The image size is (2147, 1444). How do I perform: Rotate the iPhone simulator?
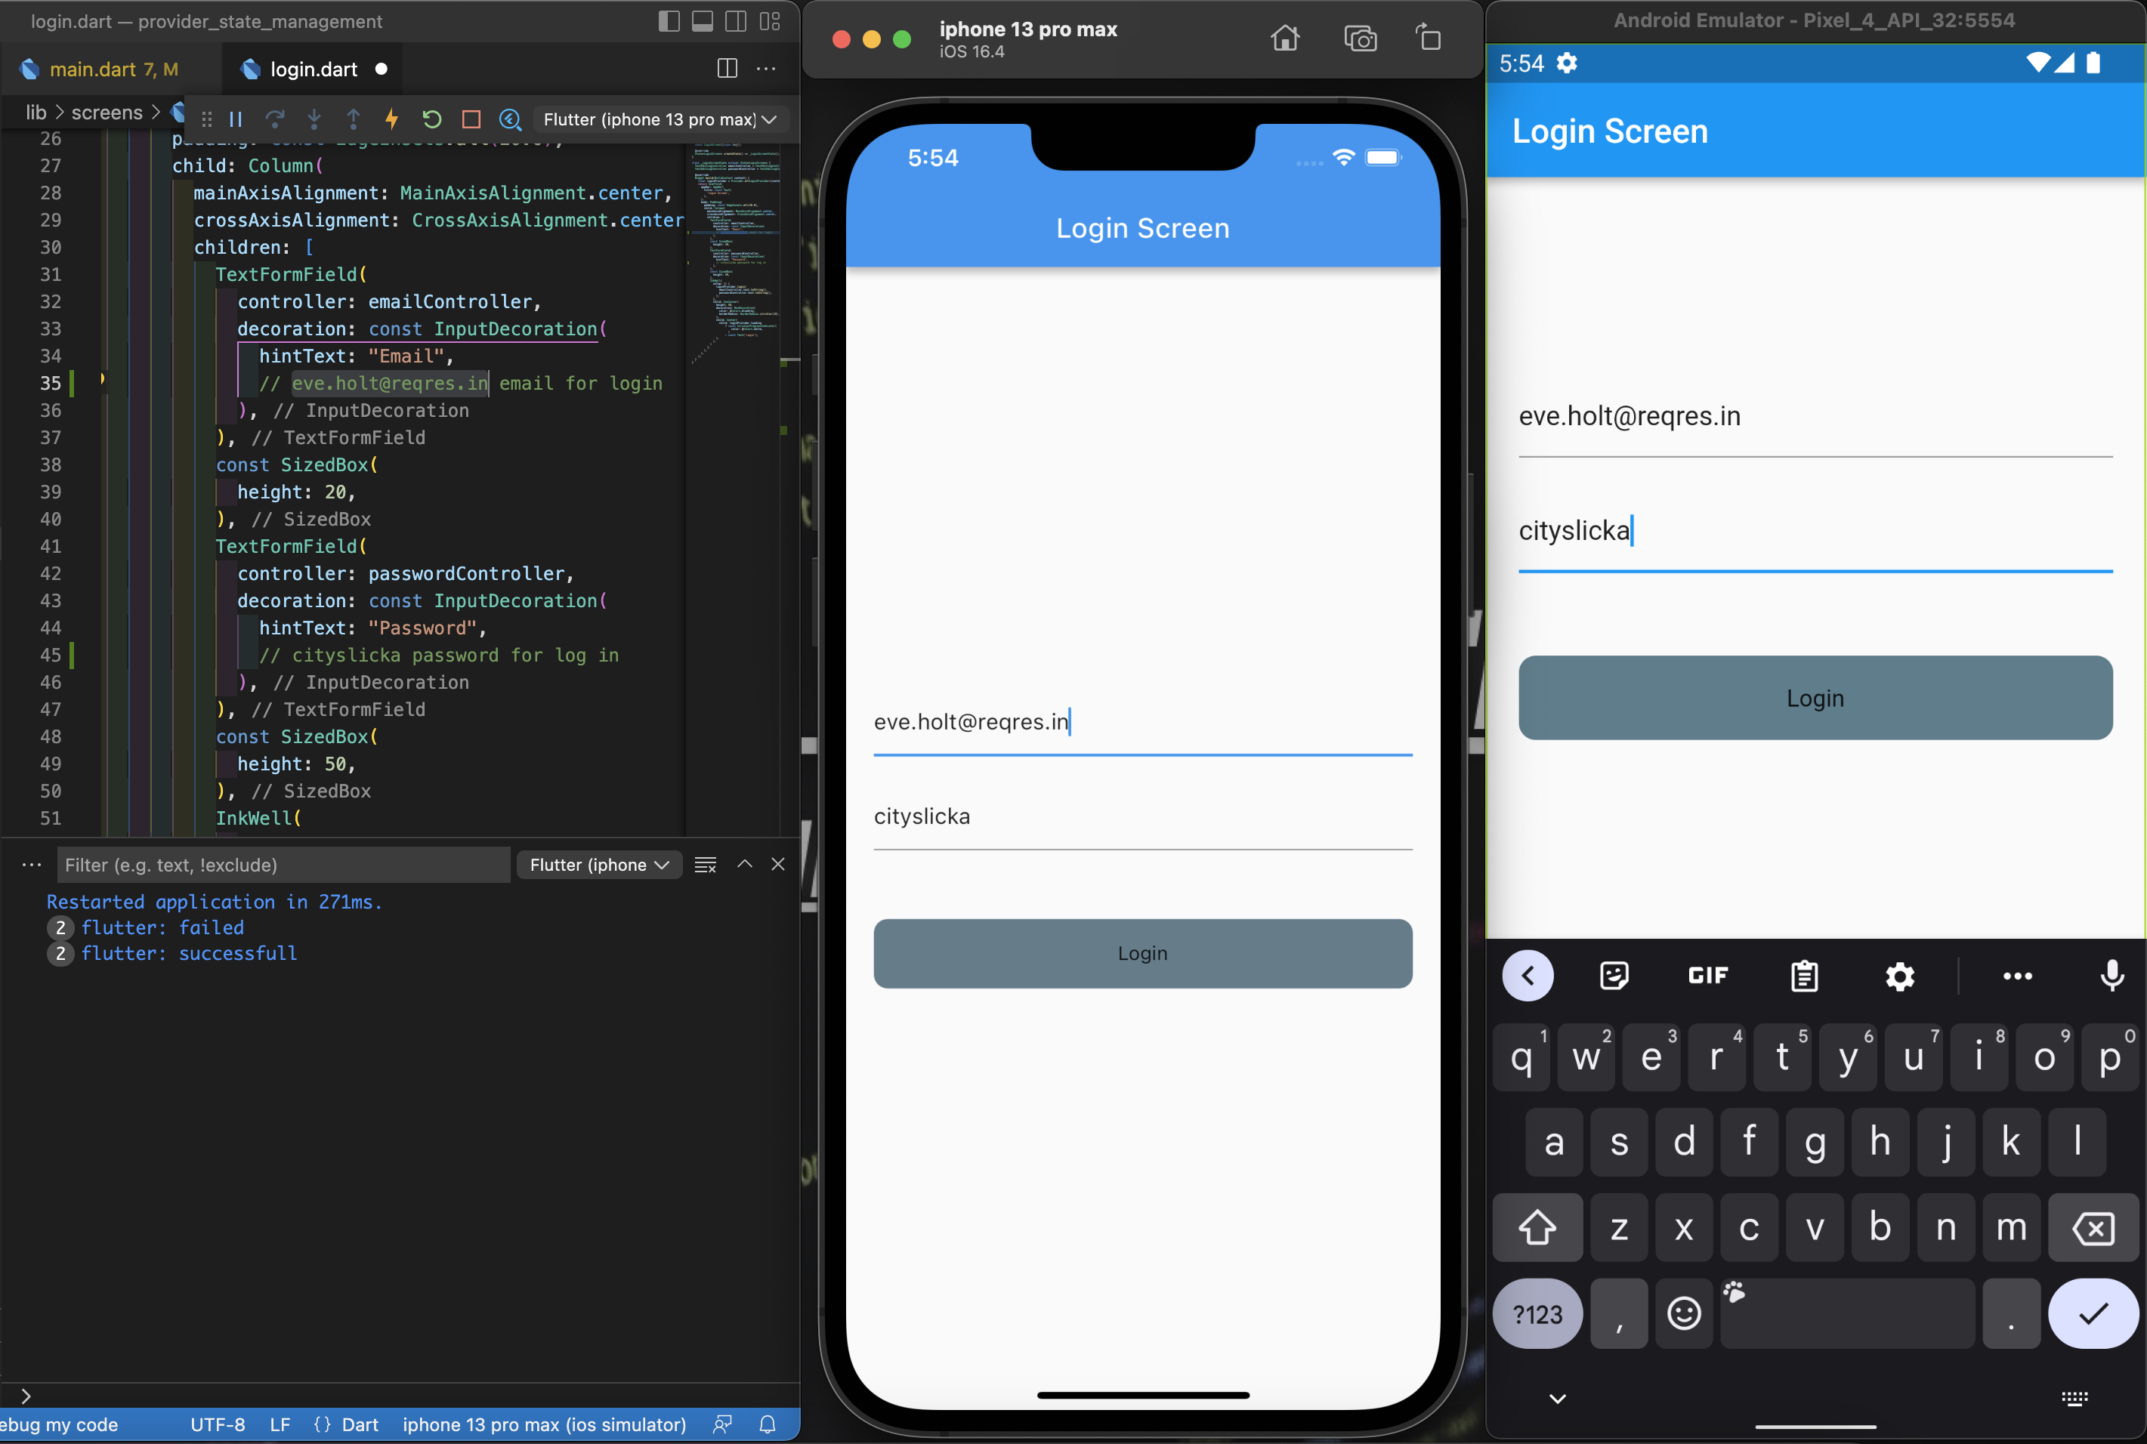tap(1429, 39)
